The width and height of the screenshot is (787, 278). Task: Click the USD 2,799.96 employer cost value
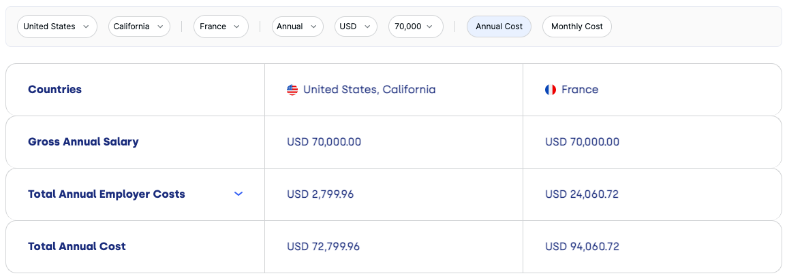320,194
